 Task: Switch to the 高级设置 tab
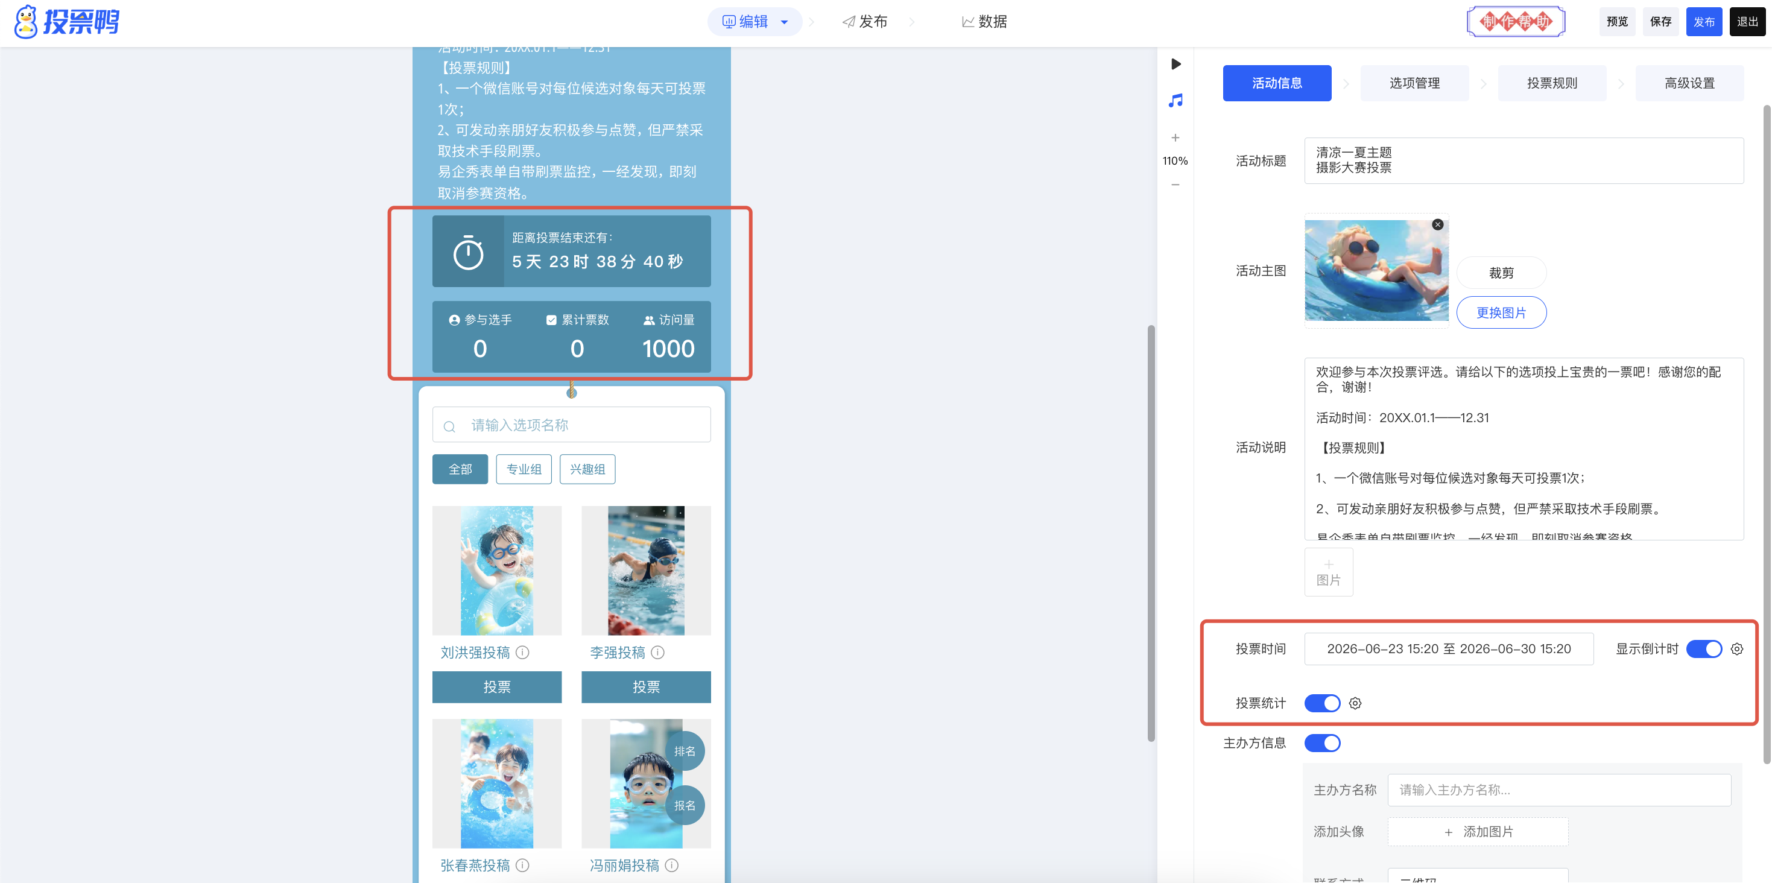[x=1689, y=83]
